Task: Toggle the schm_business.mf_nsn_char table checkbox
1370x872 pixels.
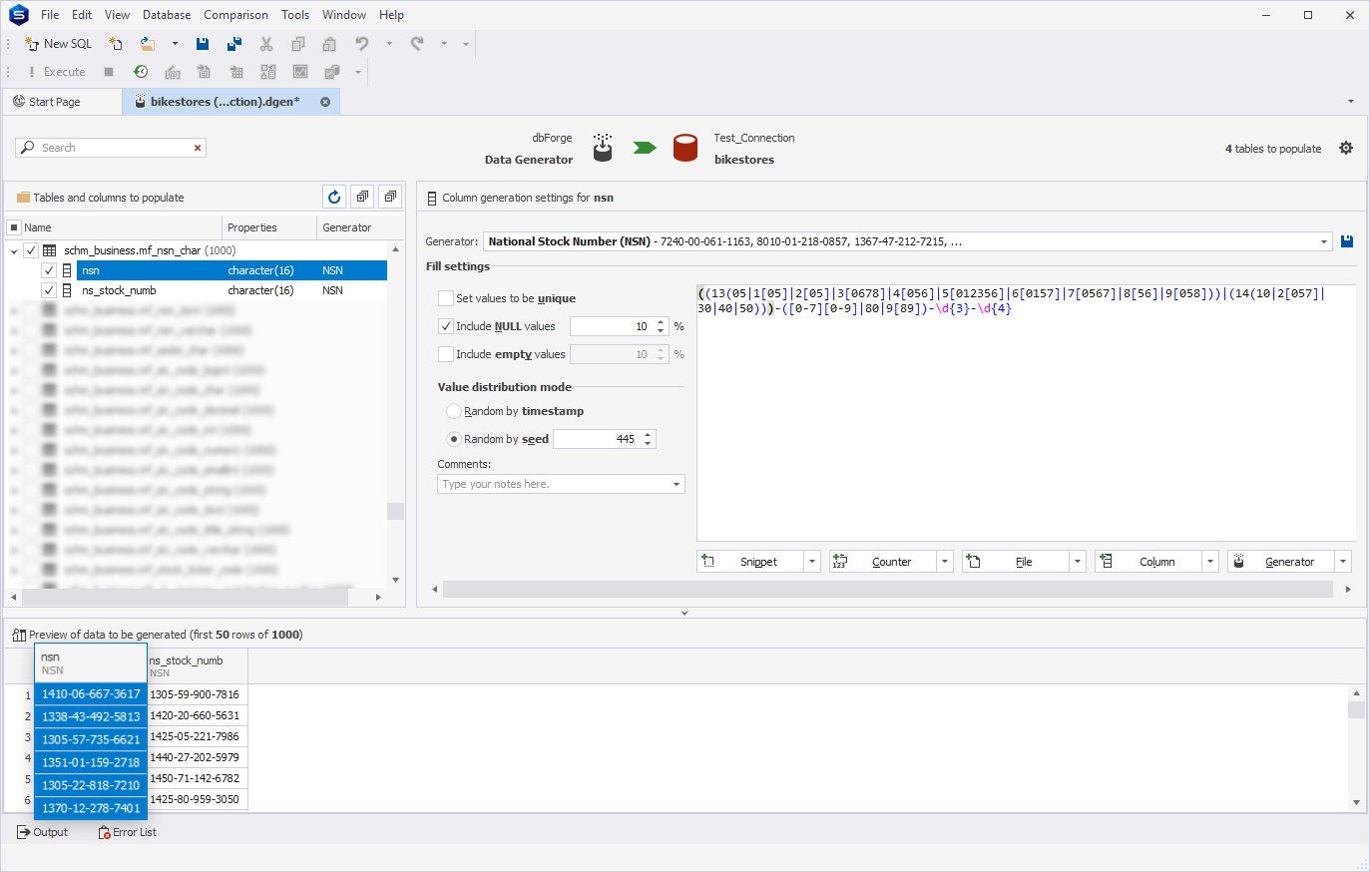Action: pyautogui.click(x=31, y=250)
